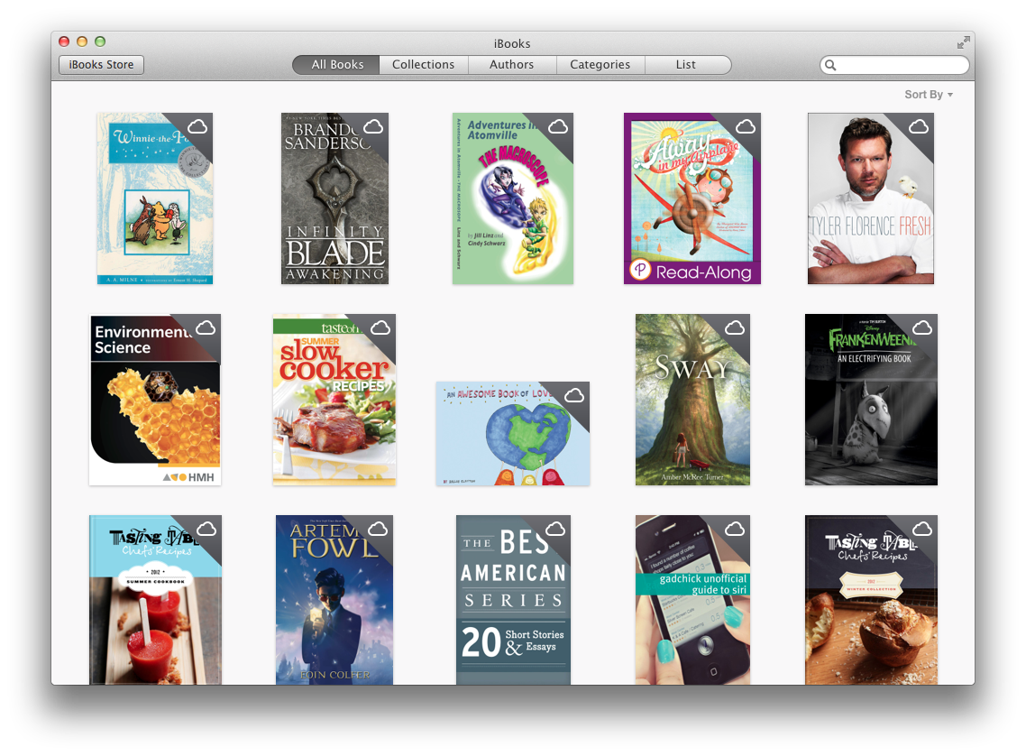Download Sway using its cloud icon
This screenshot has width=1026, height=756.
click(734, 328)
